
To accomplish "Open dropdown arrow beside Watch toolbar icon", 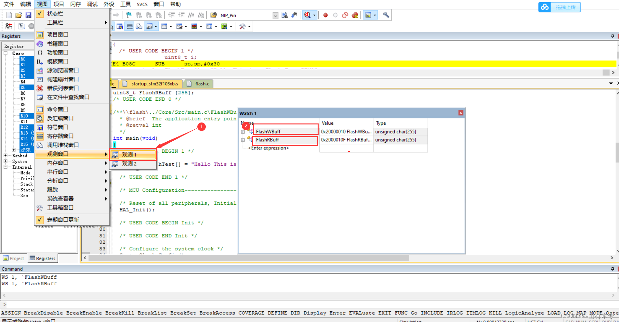I will 156,26.
